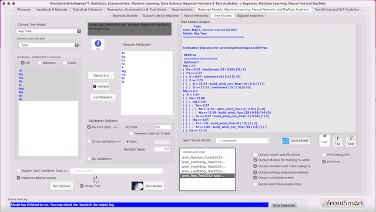Click the Random Seed field
Viewport: 376px width, 212px height.
click(162, 149)
